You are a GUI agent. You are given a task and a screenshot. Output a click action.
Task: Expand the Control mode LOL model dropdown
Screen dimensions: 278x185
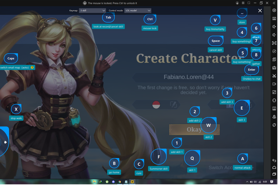[x=138, y=11]
